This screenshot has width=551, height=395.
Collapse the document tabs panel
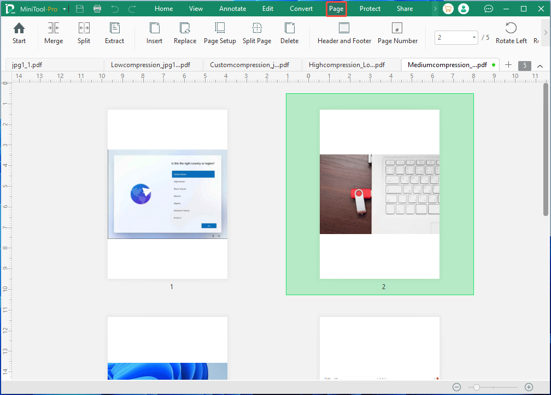pos(540,65)
